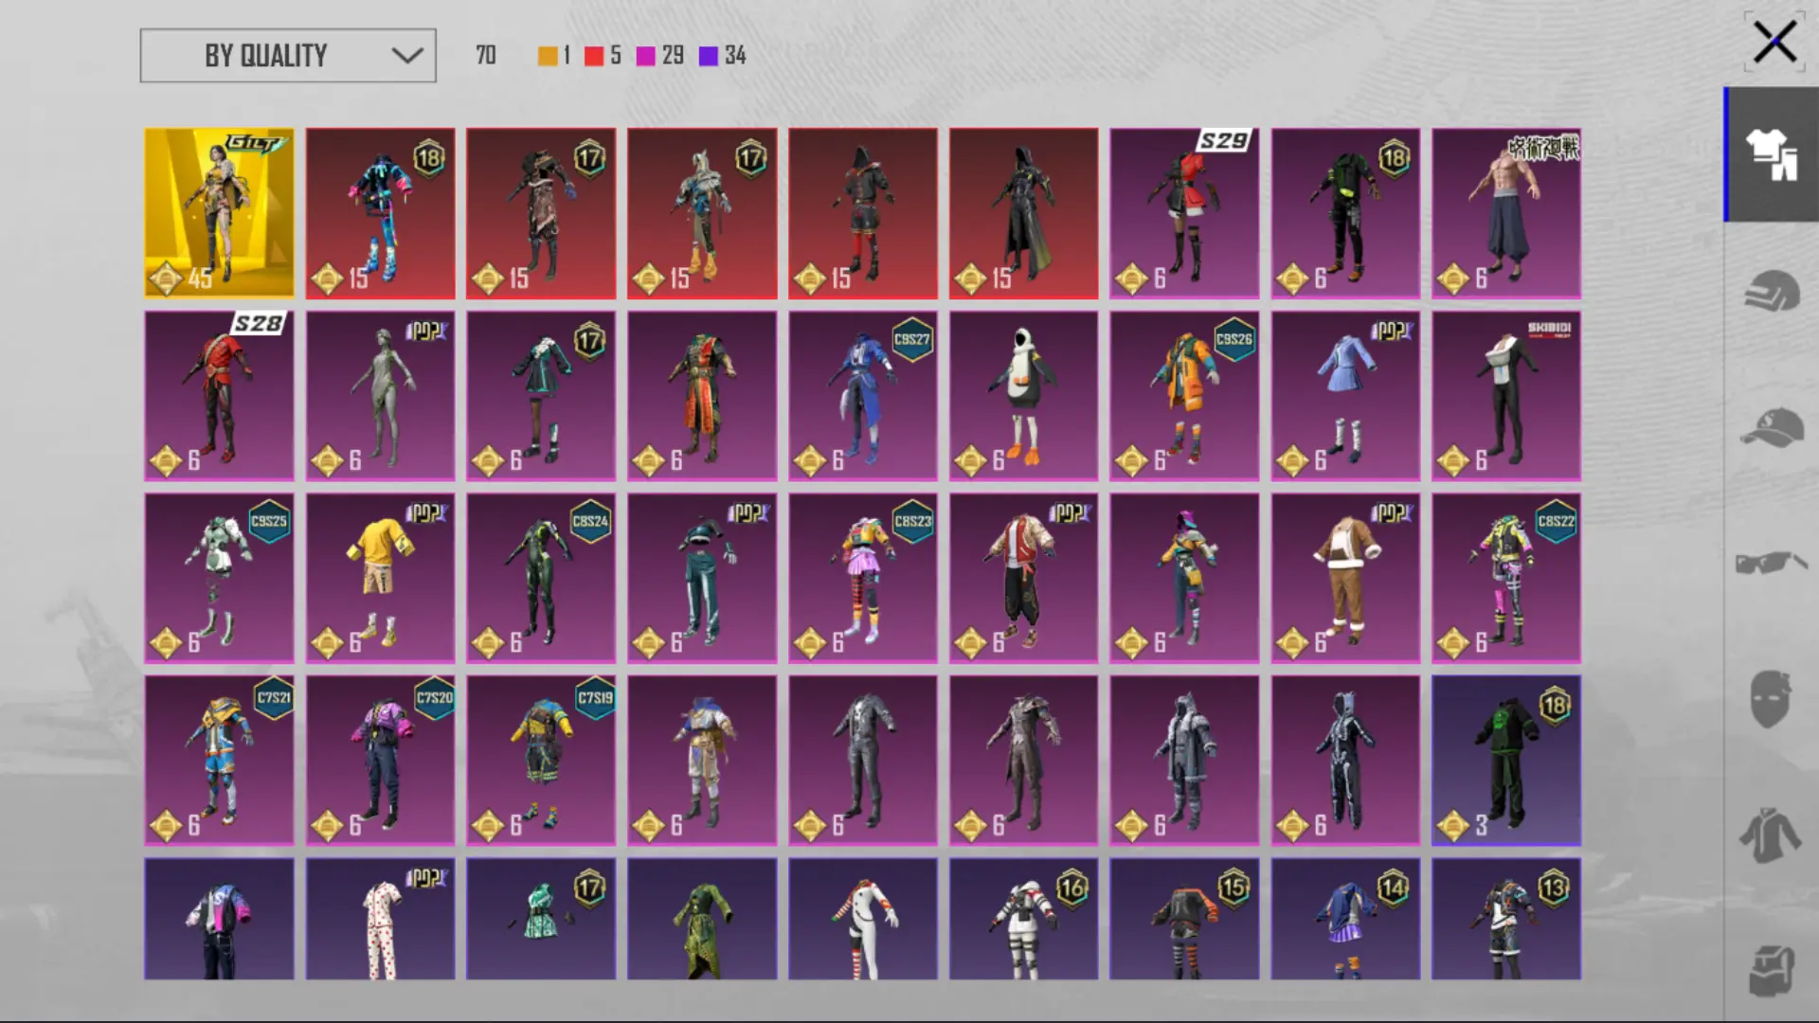Filter by the purple quality swatch
Image resolution: width=1819 pixels, height=1023 pixels.
tap(708, 56)
